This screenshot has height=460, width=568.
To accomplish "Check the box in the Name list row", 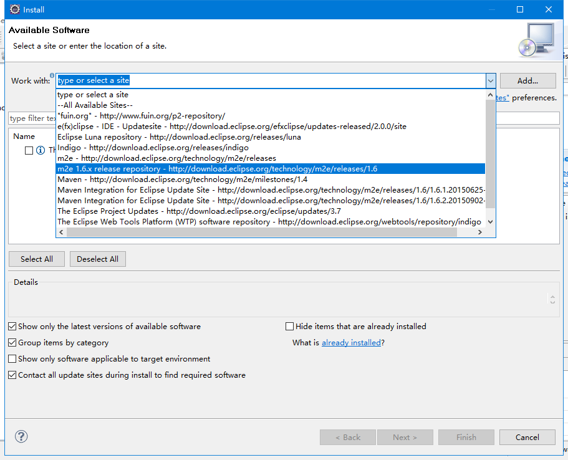I will pos(29,150).
